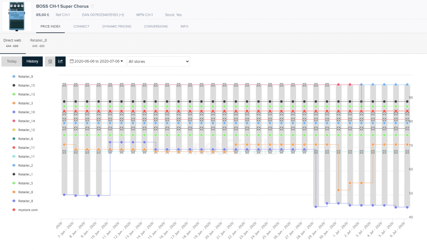Switch to calendar table view icon
The image size is (427, 250).
coord(50,61)
